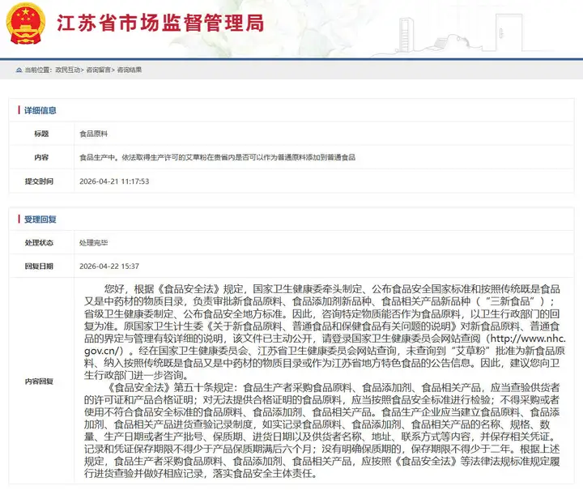
Task: Click the 提交时间 row label
Action: click(x=39, y=181)
